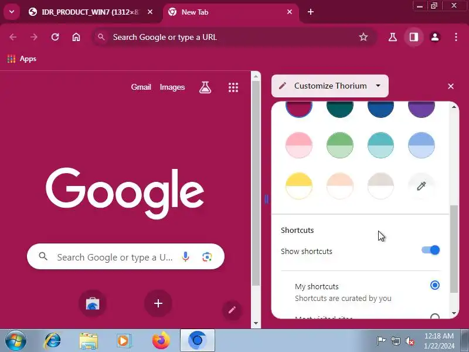Open the three-dot browser menu
This screenshot has height=352, width=469.
pyautogui.click(x=456, y=37)
